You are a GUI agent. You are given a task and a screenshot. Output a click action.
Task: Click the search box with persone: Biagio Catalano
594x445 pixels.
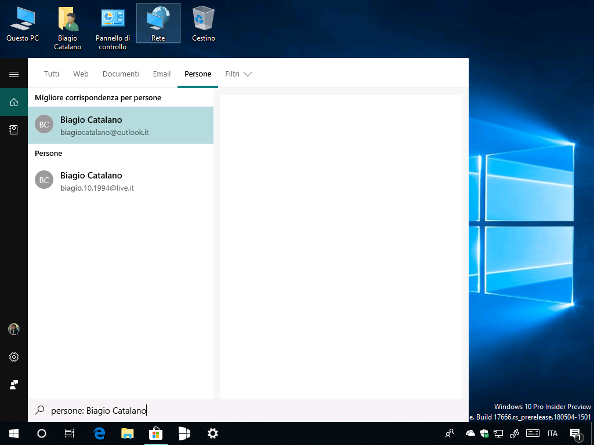[x=248, y=411]
